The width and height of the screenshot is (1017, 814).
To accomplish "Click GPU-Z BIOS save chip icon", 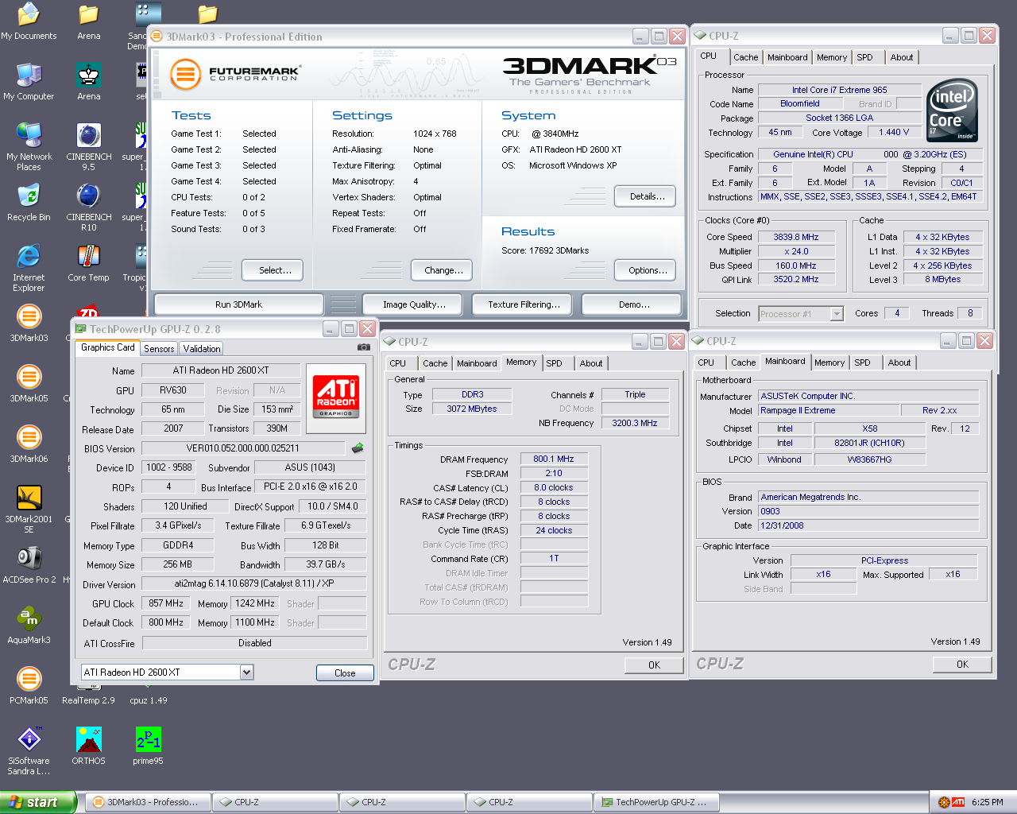I will tap(358, 448).
